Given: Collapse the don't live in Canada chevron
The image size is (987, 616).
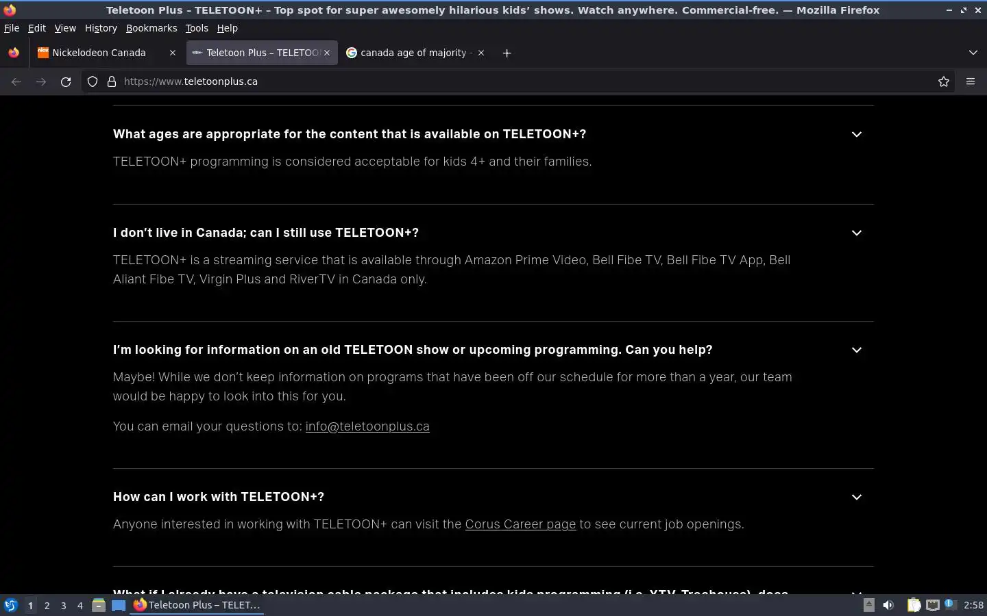Looking at the screenshot, I should pos(857,233).
